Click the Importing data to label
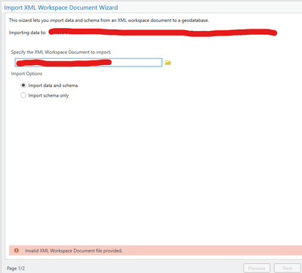 (x=28, y=33)
